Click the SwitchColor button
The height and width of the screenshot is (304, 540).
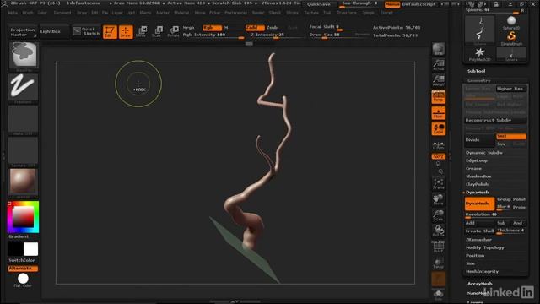coord(22,260)
